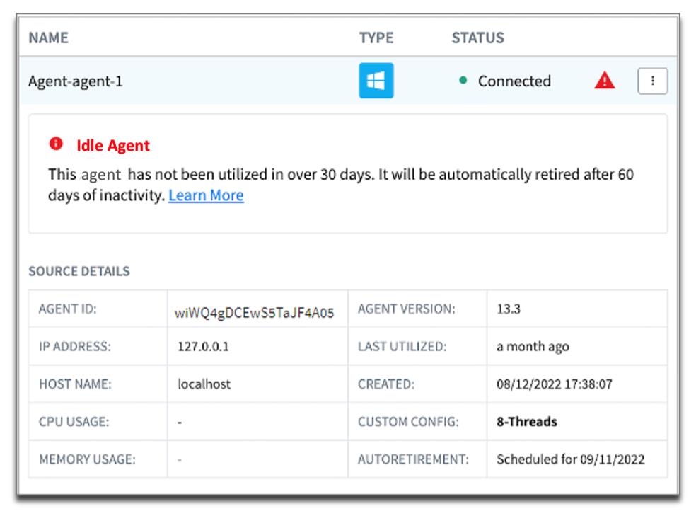Sort by the TYPE column header
This screenshot has width=696, height=516.
click(376, 38)
